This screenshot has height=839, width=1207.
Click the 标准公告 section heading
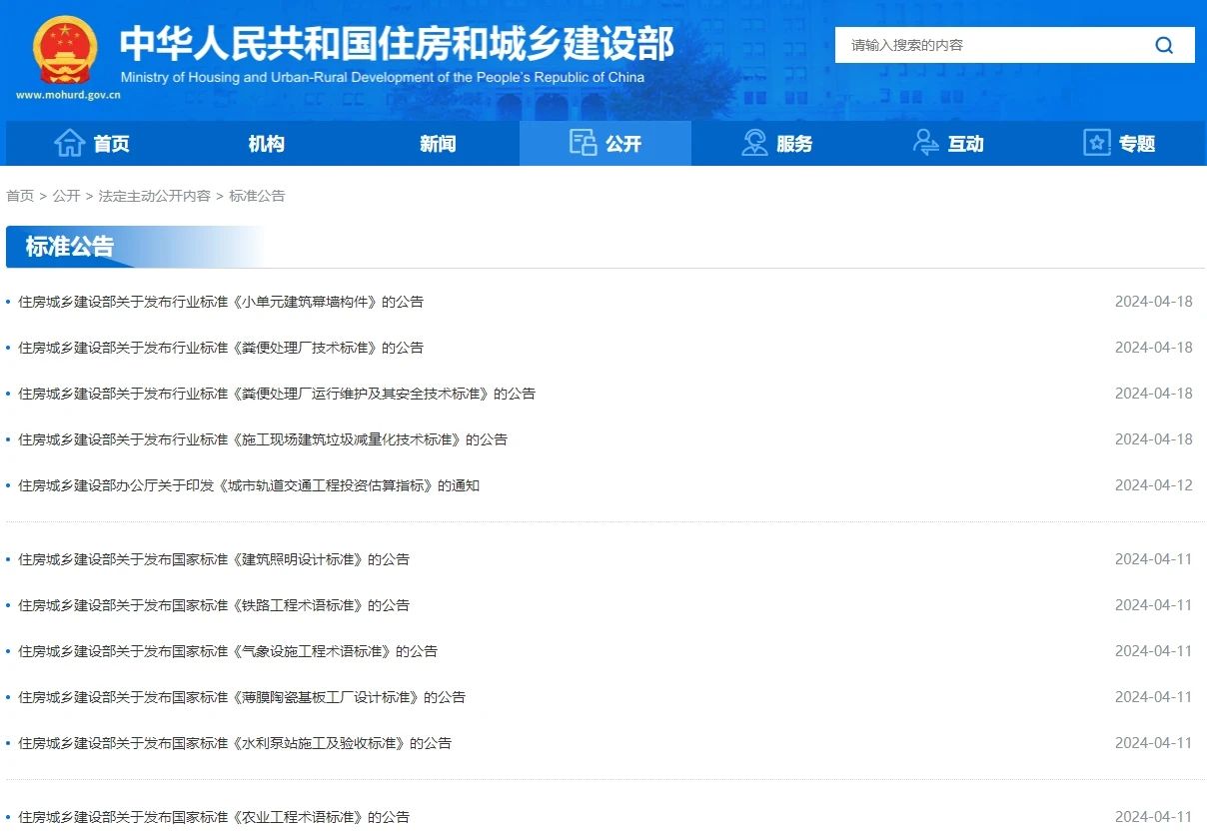(70, 247)
